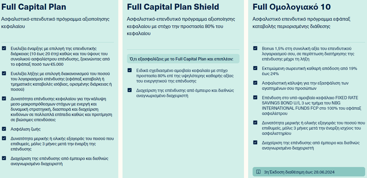
Task: Click checkmark icon next to Ασφάλιση ζωής
Action: pos(4,129)
